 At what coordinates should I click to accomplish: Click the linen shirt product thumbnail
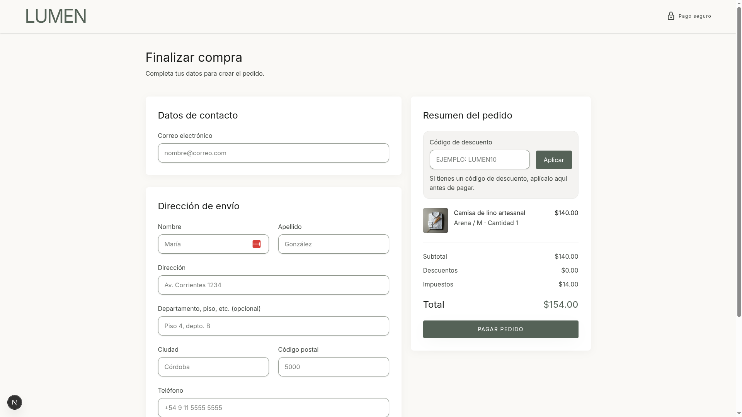coord(435,220)
